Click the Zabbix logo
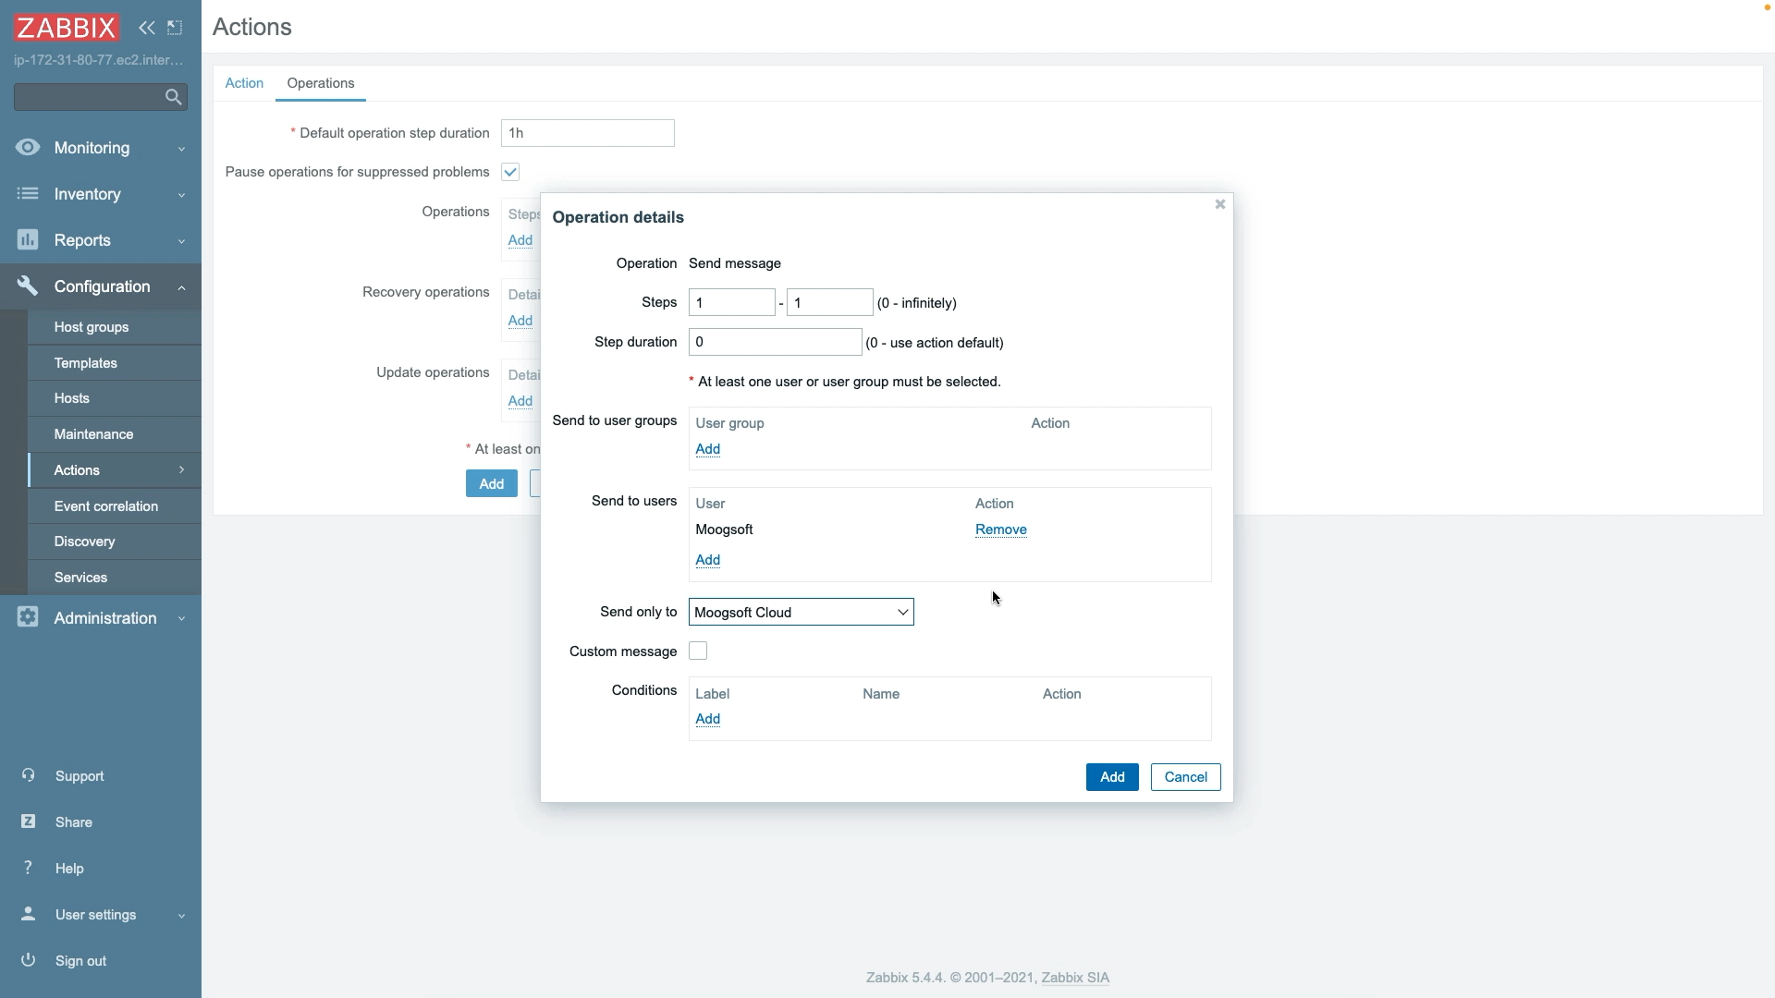The image size is (1775, 998). click(67, 28)
